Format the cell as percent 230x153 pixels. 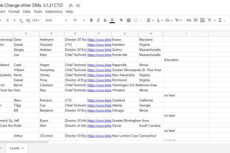tap(14, 20)
